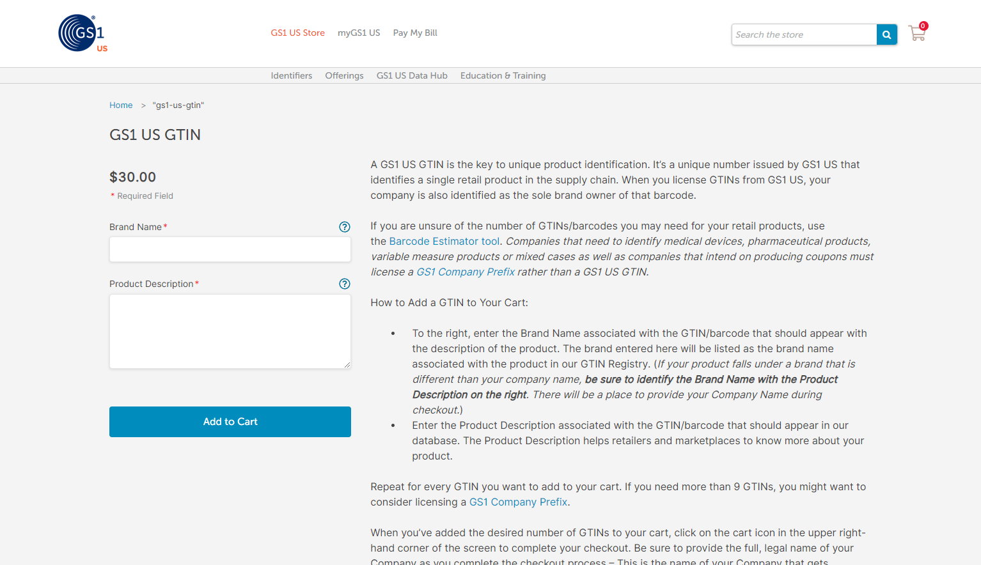Open Pay My Bill page
981x565 pixels.
tap(415, 33)
